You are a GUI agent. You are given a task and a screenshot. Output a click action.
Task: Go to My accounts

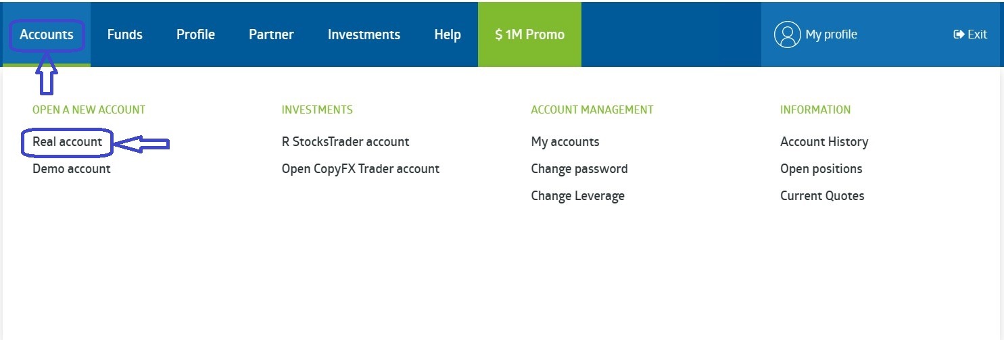click(x=565, y=142)
